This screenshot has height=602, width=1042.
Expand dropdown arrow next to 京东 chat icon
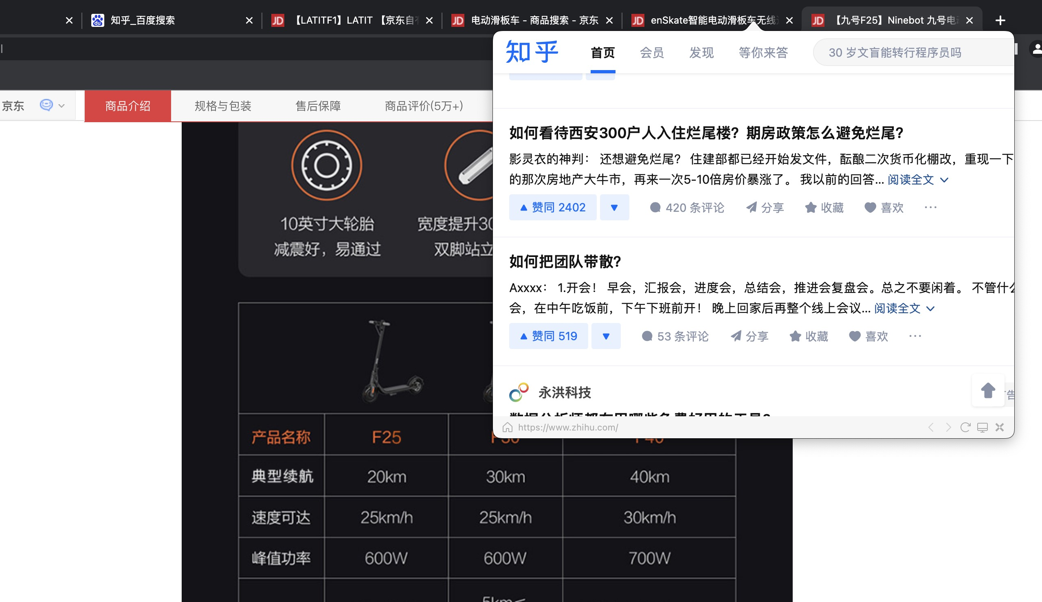pos(62,105)
